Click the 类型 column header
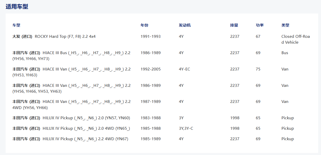321x155 pixels. tap(285, 25)
